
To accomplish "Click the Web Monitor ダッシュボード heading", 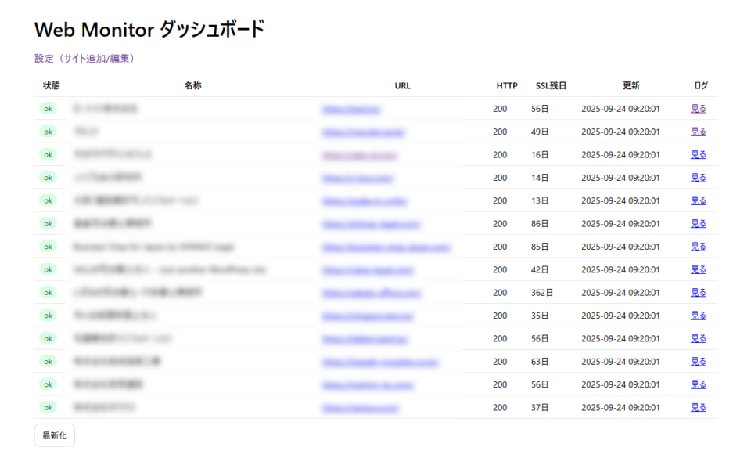I will (x=149, y=30).
